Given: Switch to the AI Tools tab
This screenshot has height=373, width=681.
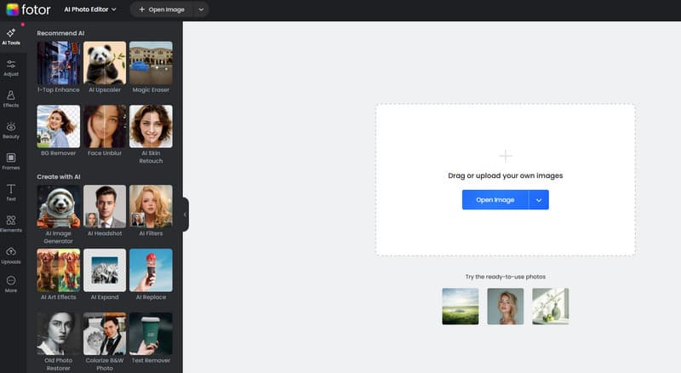Looking at the screenshot, I should click(x=11, y=36).
